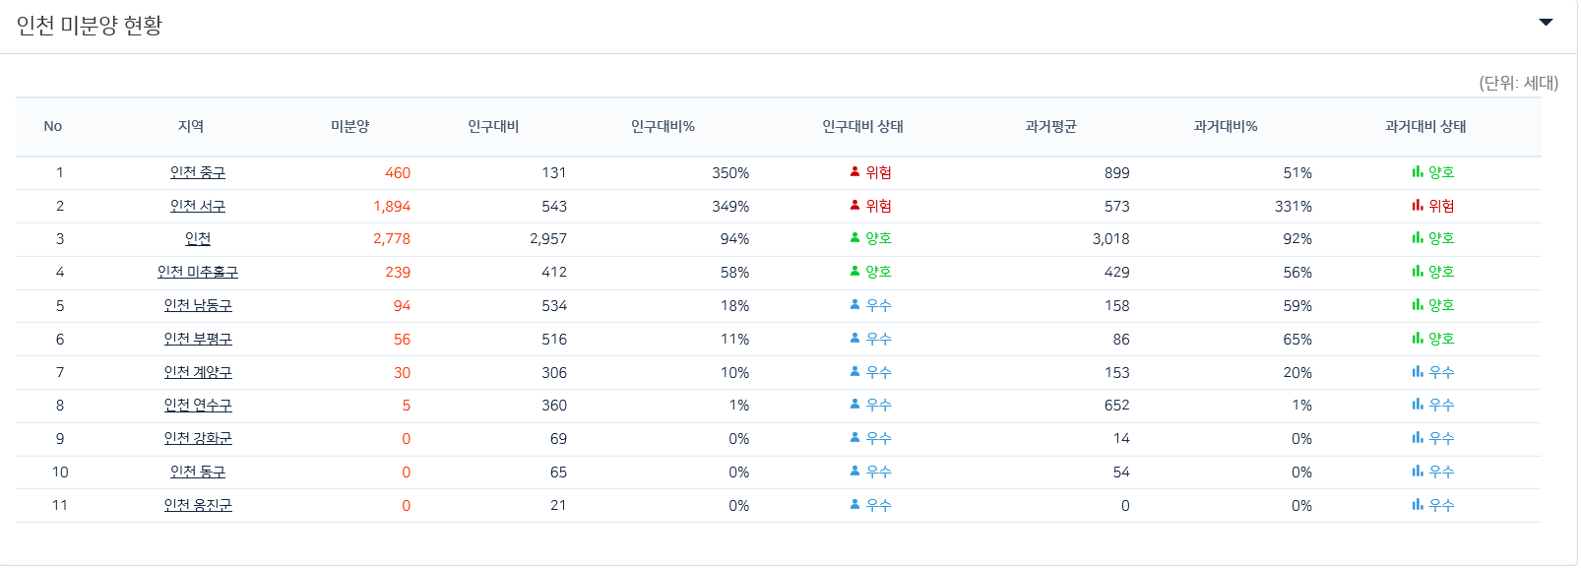
Task: Click the 과거대비 위험 status in 인천 서구 row
Action: coord(1441,206)
